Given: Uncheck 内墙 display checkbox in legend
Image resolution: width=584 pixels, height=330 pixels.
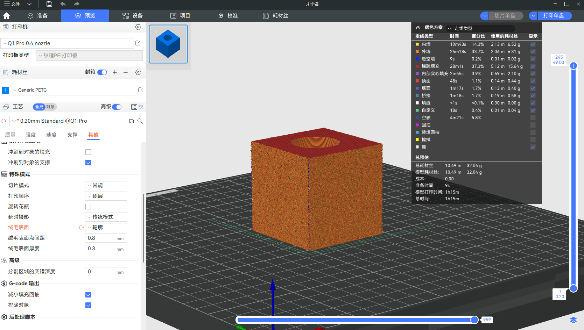Looking at the screenshot, I should point(533,44).
